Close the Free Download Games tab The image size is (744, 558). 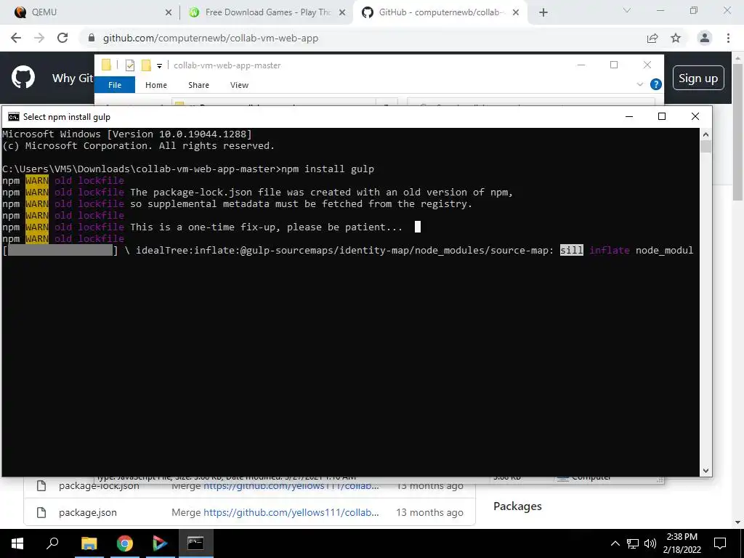pyautogui.click(x=342, y=13)
